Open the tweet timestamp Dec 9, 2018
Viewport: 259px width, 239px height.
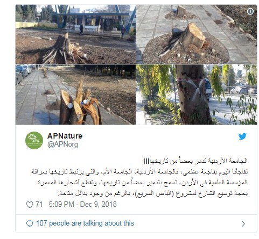pos(99,204)
